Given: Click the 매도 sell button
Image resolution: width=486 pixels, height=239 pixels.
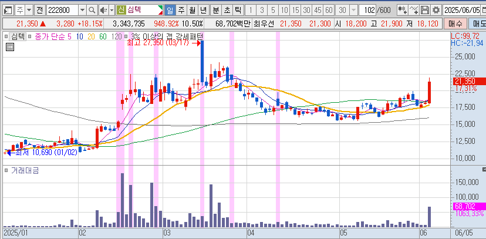Looking at the screenshot, I should click(477, 23).
